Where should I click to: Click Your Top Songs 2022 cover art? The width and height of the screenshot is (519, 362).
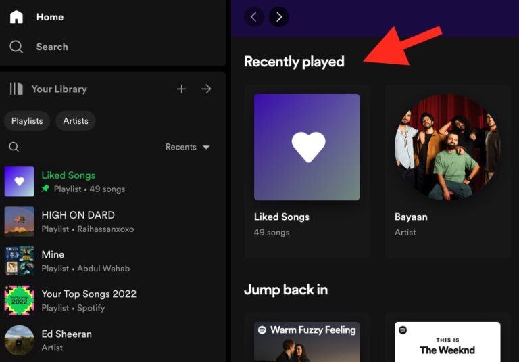point(19,300)
